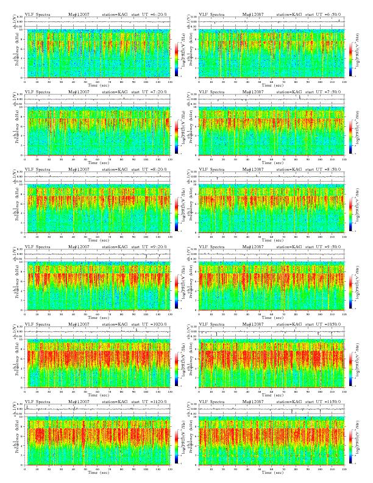Click 'Time (sec)' label under 6:20:0 spectrogram
Image resolution: width=373 pixels, height=483 pixels.
pos(99,85)
